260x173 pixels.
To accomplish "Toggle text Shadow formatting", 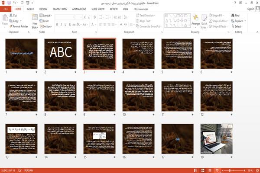I will 70,25.
